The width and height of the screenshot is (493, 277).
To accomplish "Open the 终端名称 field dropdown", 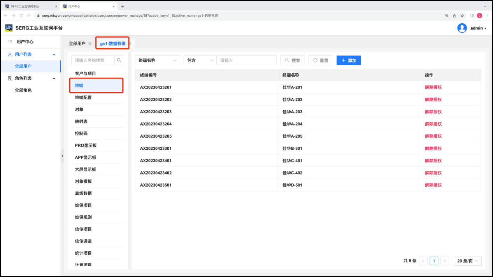I will coord(157,61).
